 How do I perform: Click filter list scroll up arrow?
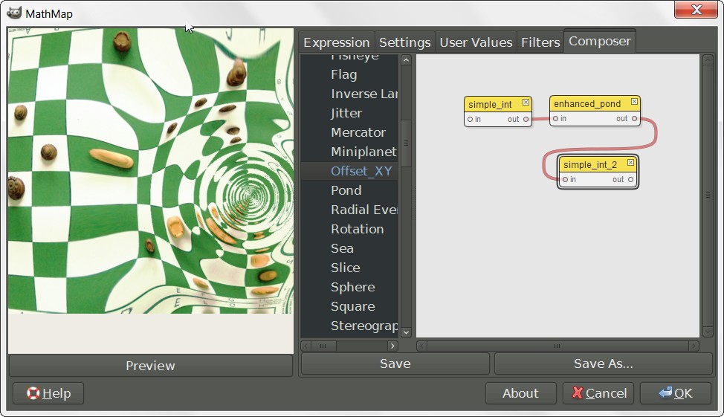pyautogui.click(x=406, y=60)
